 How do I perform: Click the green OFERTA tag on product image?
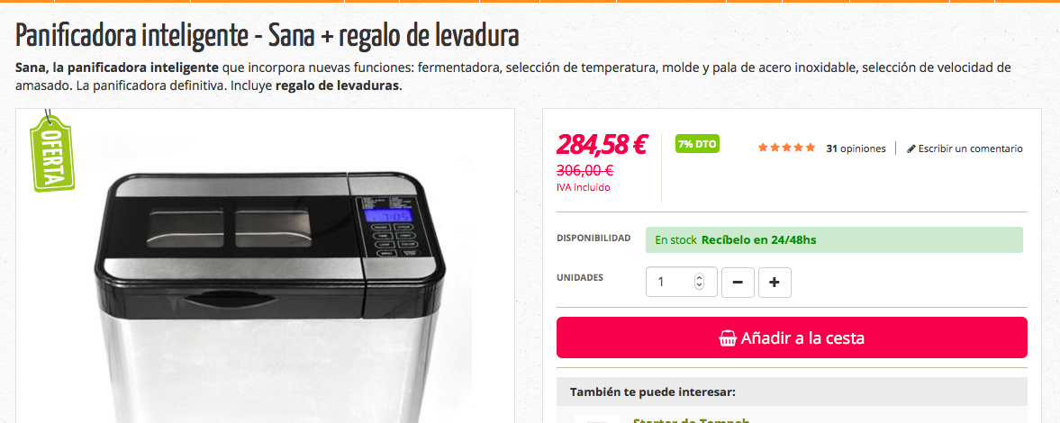pyautogui.click(x=51, y=152)
